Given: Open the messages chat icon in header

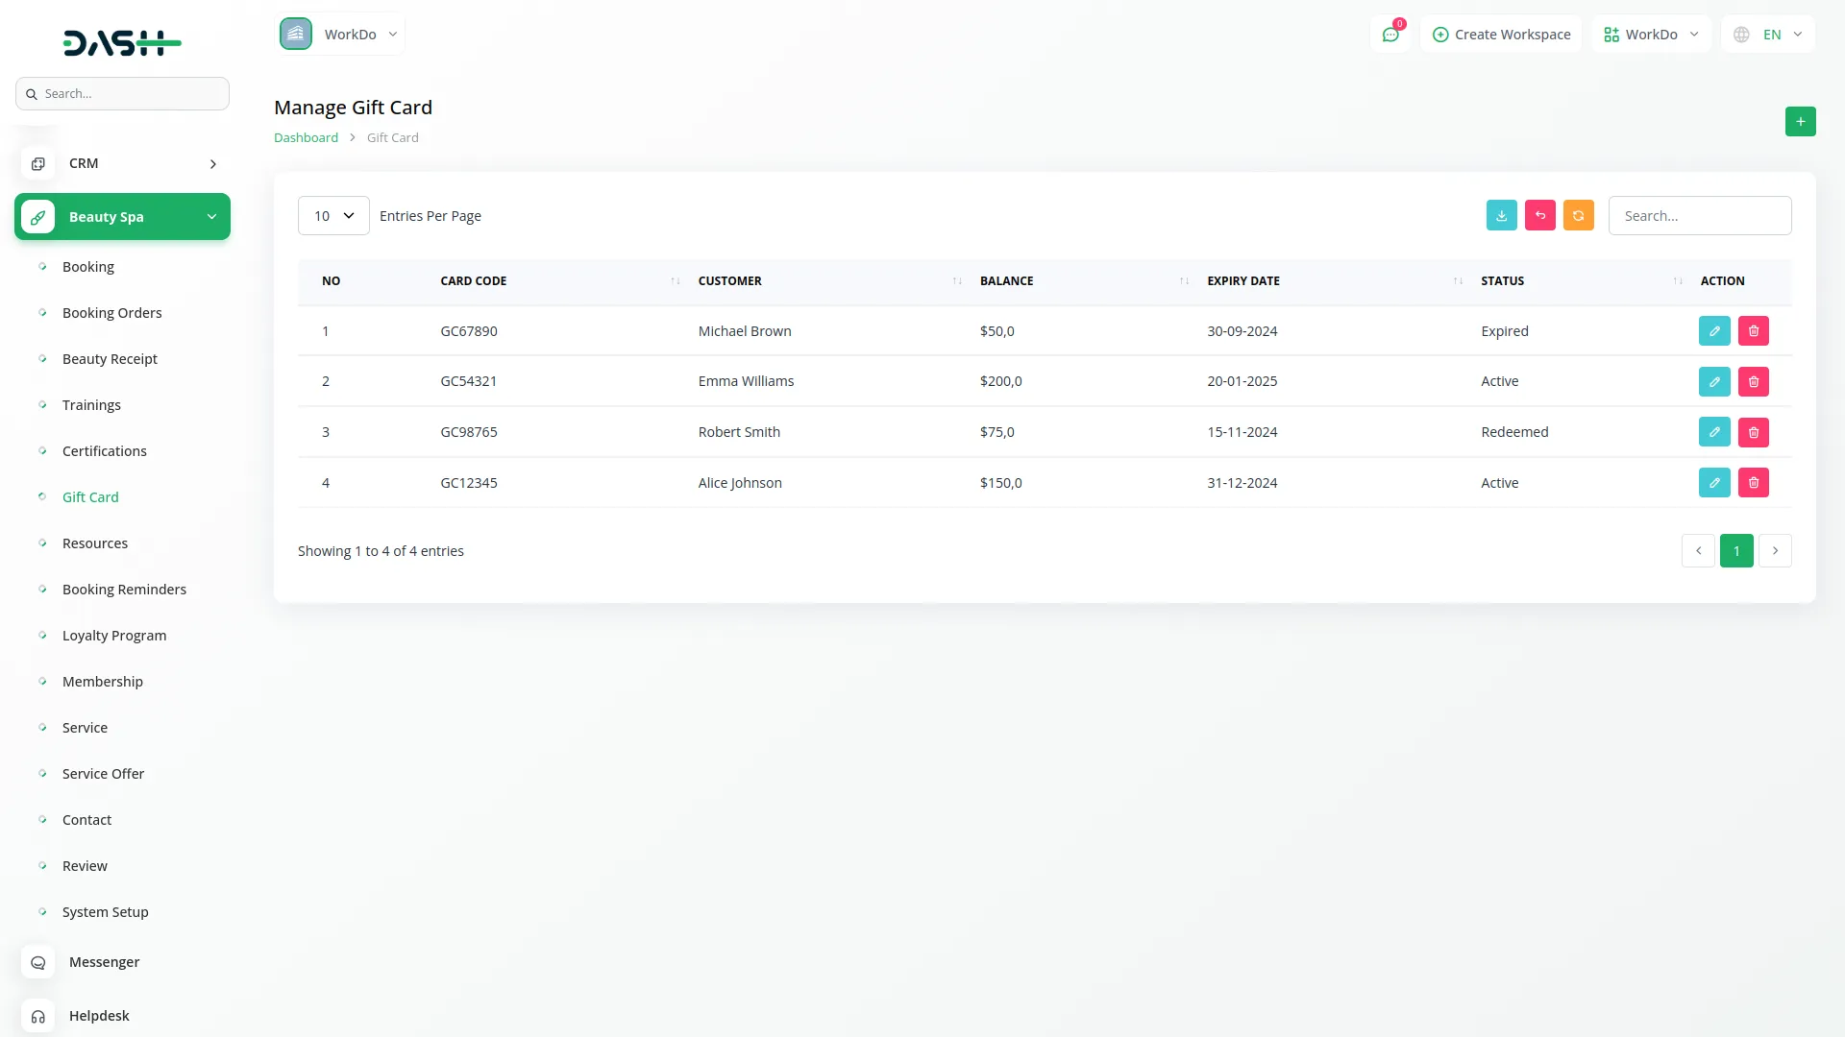Looking at the screenshot, I should coord(1390,35).
